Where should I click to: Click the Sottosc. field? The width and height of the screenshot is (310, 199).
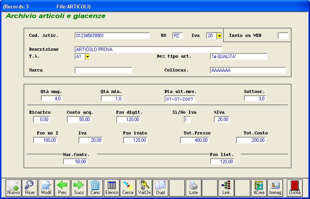coord(255,98)
